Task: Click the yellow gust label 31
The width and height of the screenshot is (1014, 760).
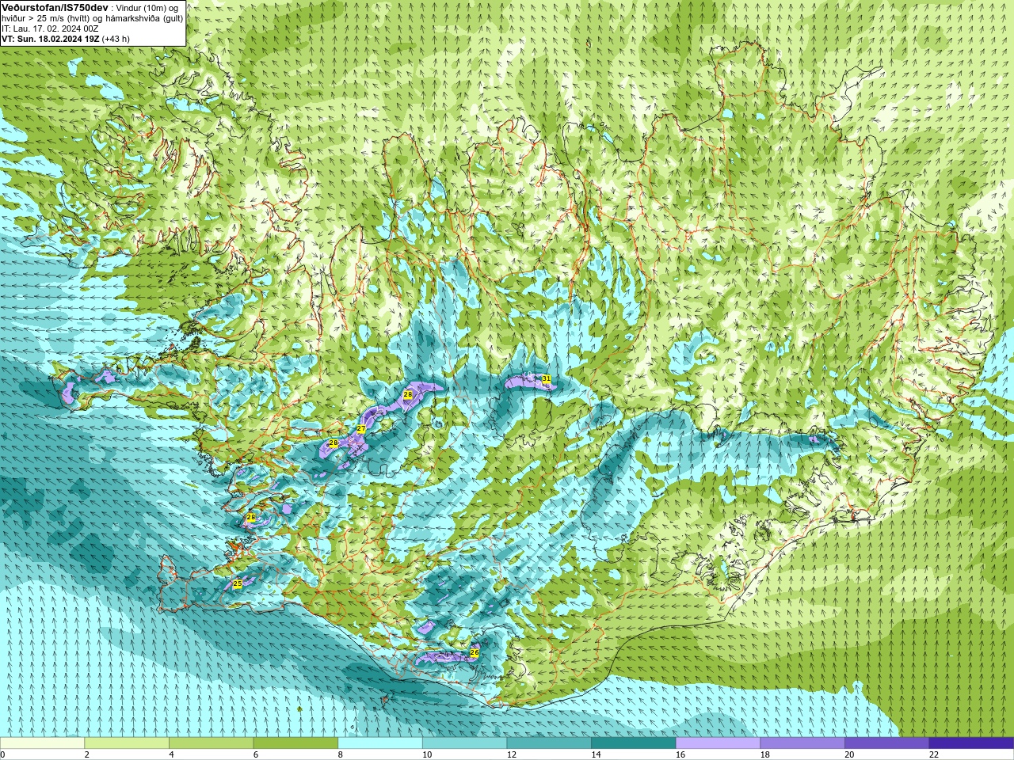Action: (547, 379)
